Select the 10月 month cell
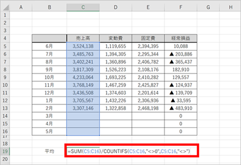The image size is (241, 165). tap(50, 77)
